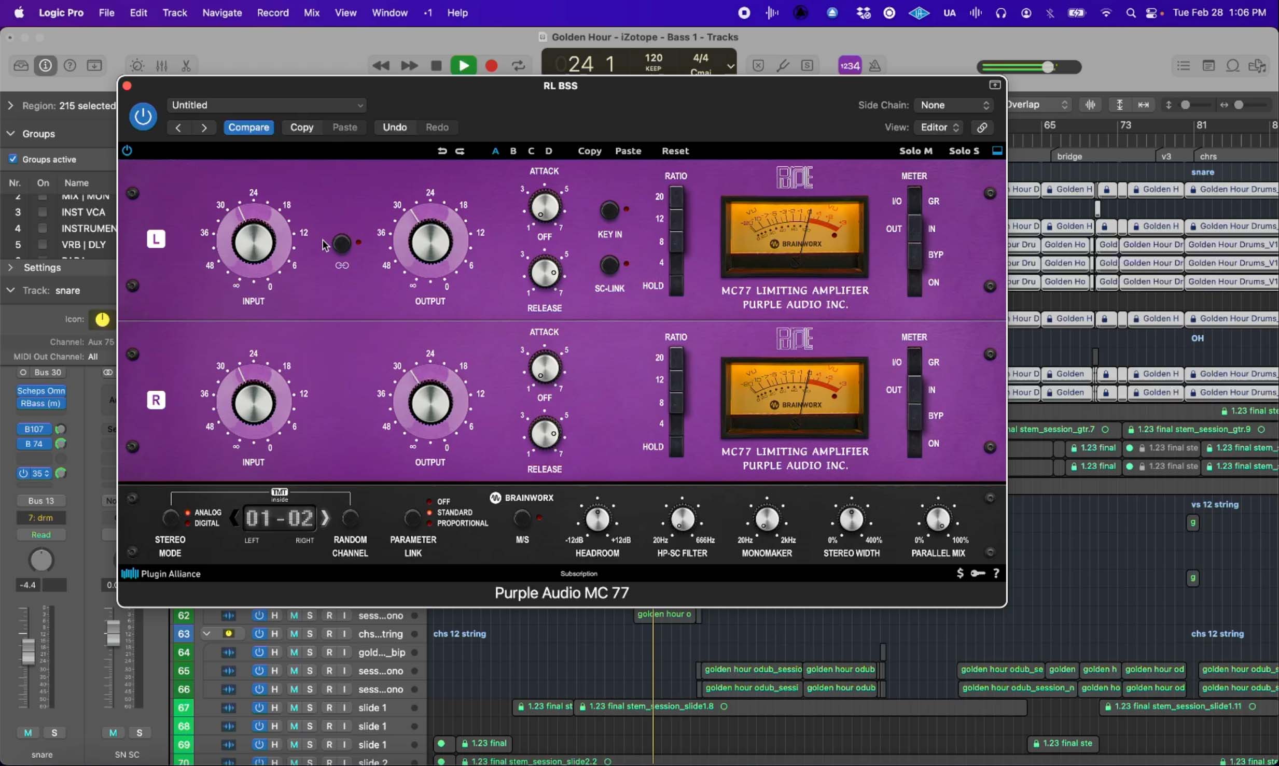This screenshot has height=766, width=1279.
Task: Toggle the SC-LINK button
Action: tap(609, 265)
